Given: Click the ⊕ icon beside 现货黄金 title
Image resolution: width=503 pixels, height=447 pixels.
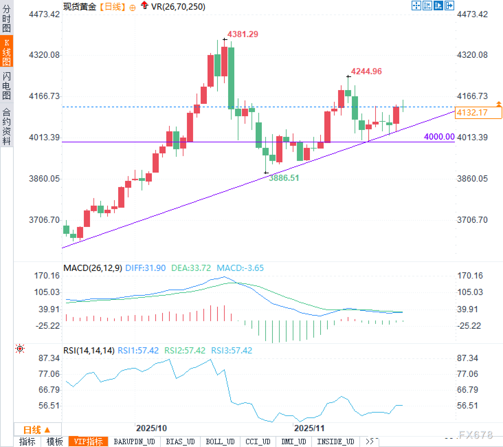Looking at the screenshot, I should click(x=132, y=7).
